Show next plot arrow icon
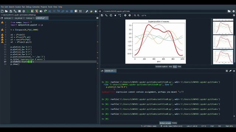The height and width of the screenshot is (132, 236). [129, 15]
